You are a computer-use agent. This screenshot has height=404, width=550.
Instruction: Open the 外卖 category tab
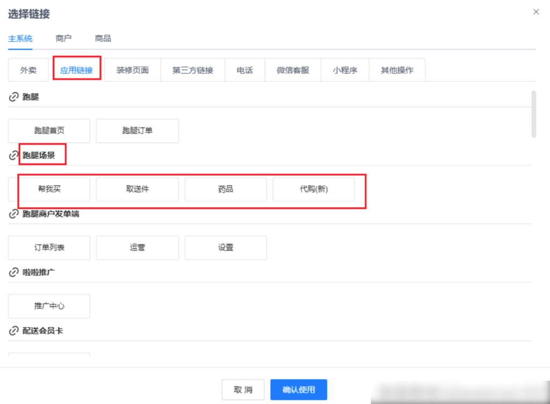[x=28, y=69]
